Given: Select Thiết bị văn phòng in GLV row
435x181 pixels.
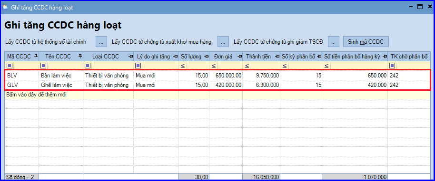Looking at the screenshot, I should [108, 85].
